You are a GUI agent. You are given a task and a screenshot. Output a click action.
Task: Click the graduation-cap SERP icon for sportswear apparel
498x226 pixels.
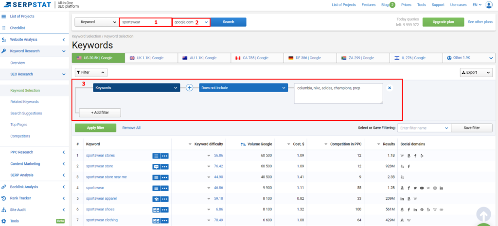(156, 199)
